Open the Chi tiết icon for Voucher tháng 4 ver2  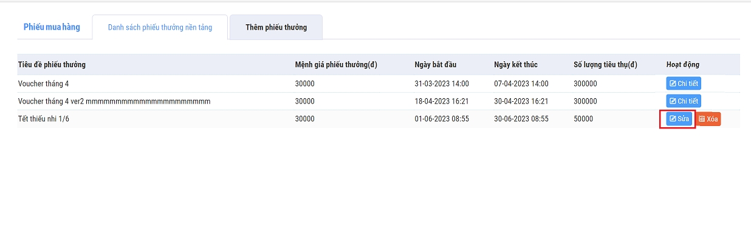[x=673, y=101]
